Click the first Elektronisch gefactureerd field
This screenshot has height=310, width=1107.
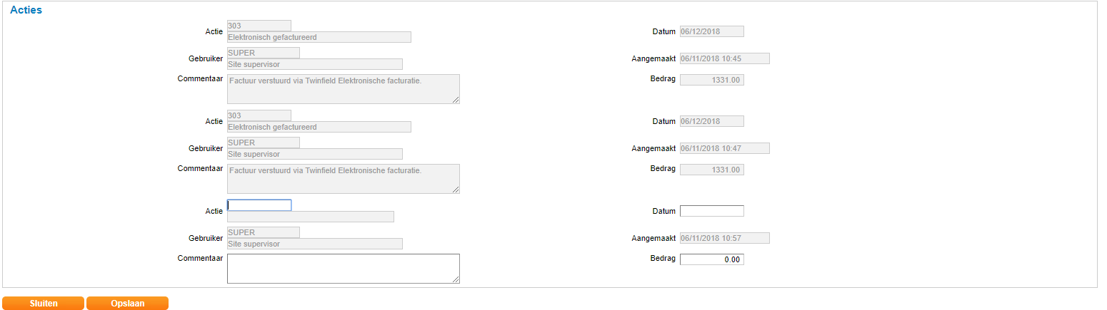tap(319, 37)
